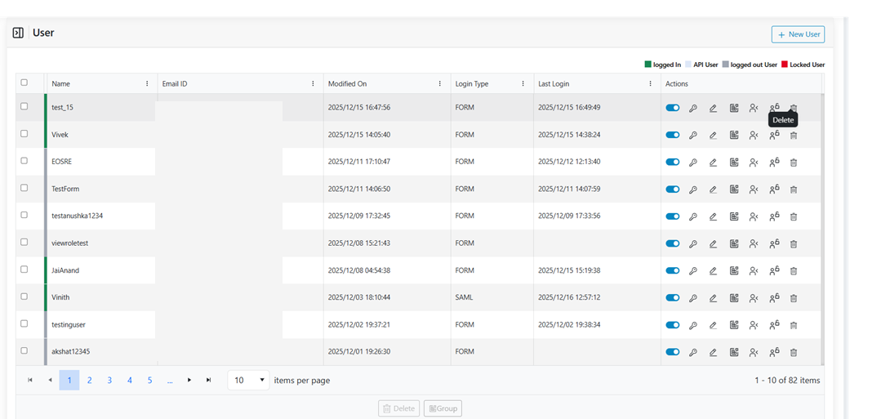
Task: Click the user-lock icon for testanushka1234
Action: click(x=774, y=216)
